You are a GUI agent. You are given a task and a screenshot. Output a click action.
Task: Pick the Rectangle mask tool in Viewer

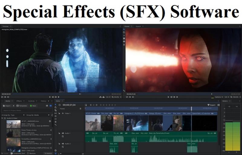pyautogui.click(x=124, y=38)
